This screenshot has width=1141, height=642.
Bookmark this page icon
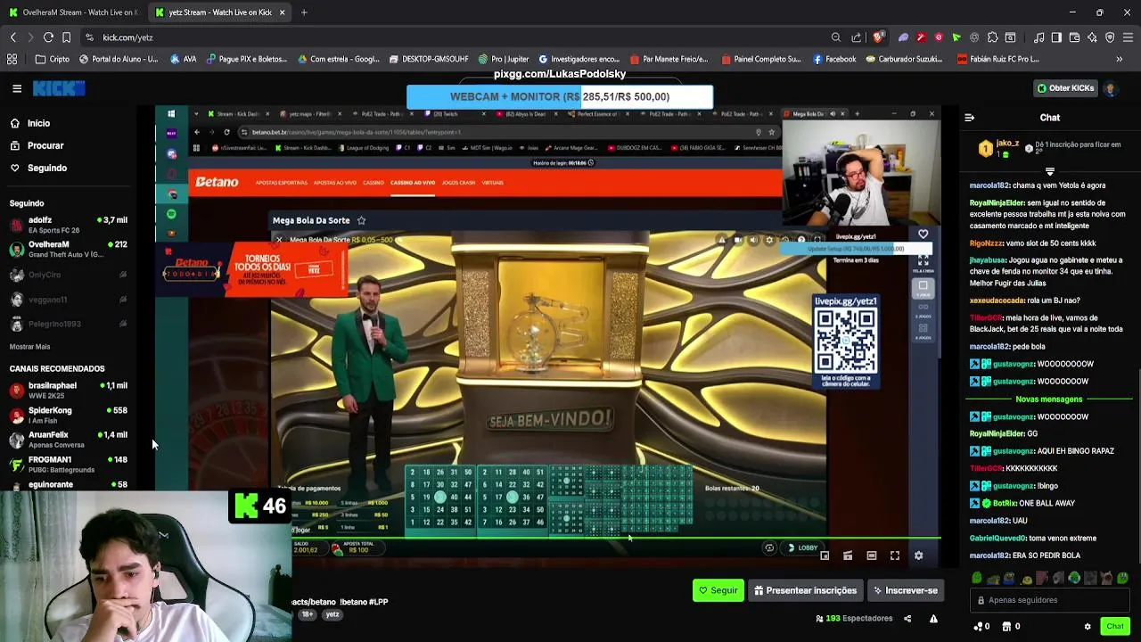tap(67, 37)
